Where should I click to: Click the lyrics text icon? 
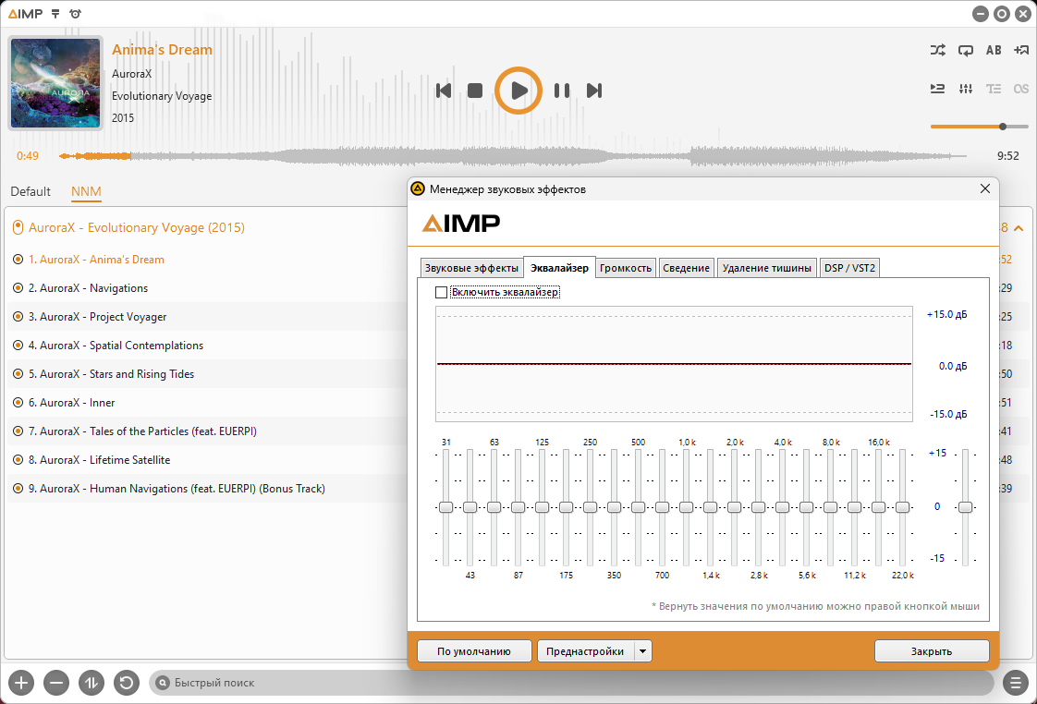[994, 89]
